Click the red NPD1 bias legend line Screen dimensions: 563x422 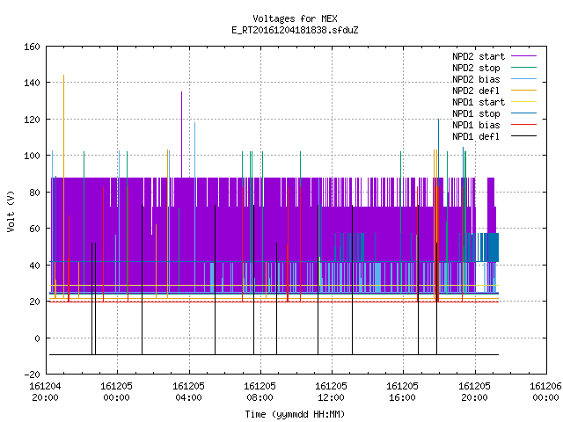(524, 125)
